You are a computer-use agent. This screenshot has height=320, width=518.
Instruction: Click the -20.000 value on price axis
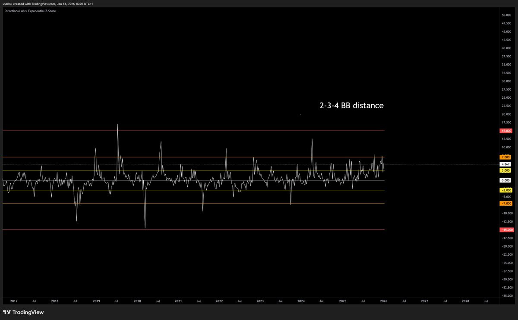tap(507, 246)
